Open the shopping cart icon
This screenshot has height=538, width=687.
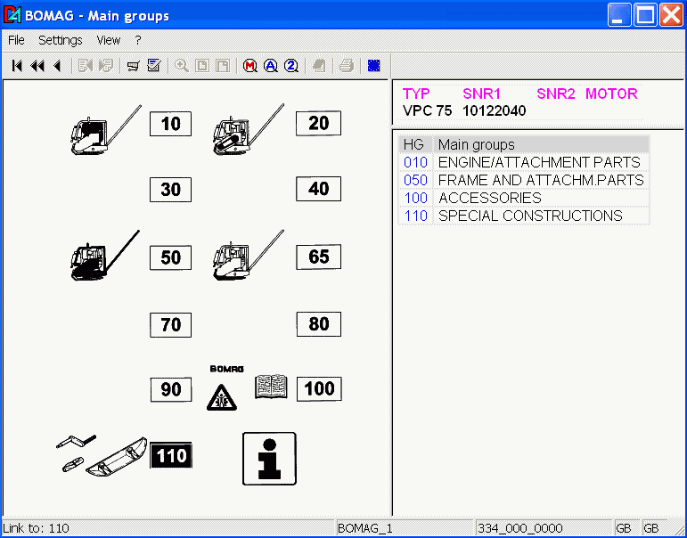(133, 66)
